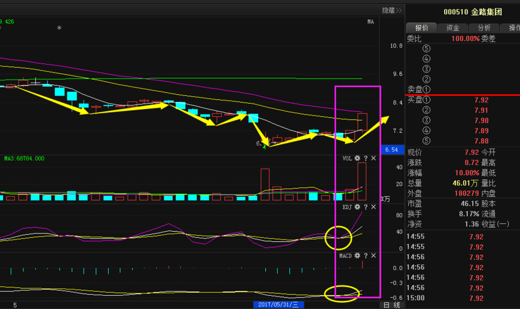Open KDJ indicator help question mark

click(x=365, y=207)
